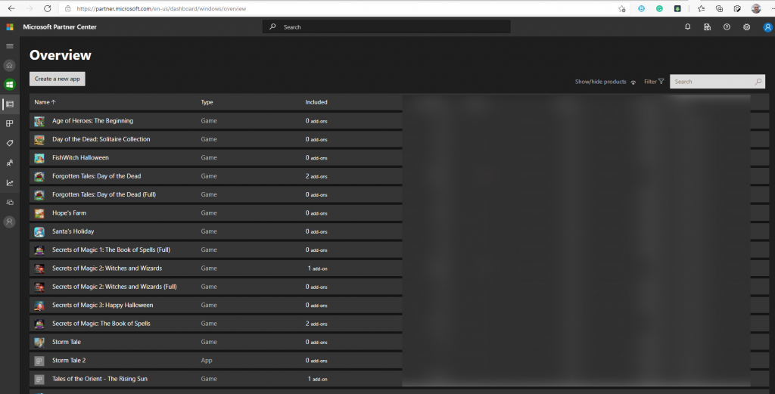Select the green Windows icon in the sidebar
Image resolution: width=775 pixels, height=394 pixels.
click(10, 85)
